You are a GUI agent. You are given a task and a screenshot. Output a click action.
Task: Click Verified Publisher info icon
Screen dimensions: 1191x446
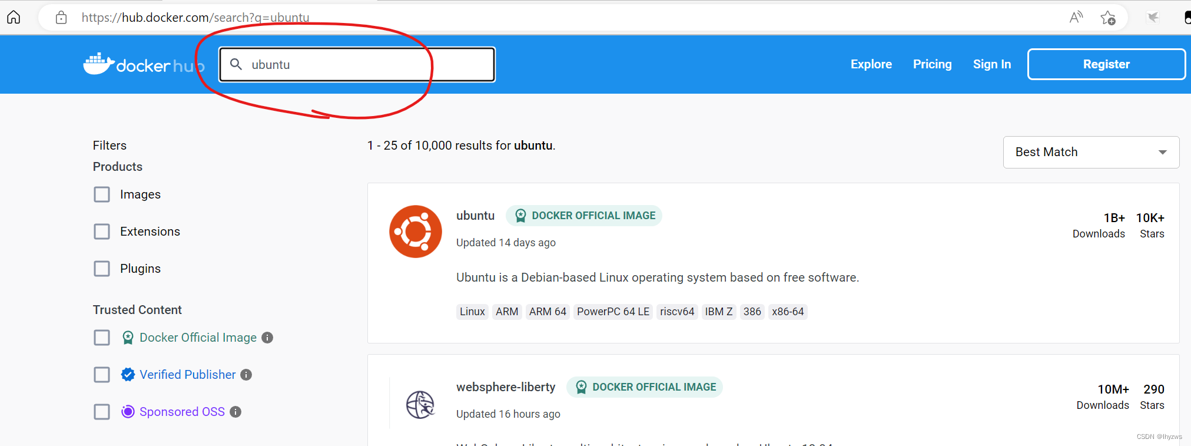[246, 375]
